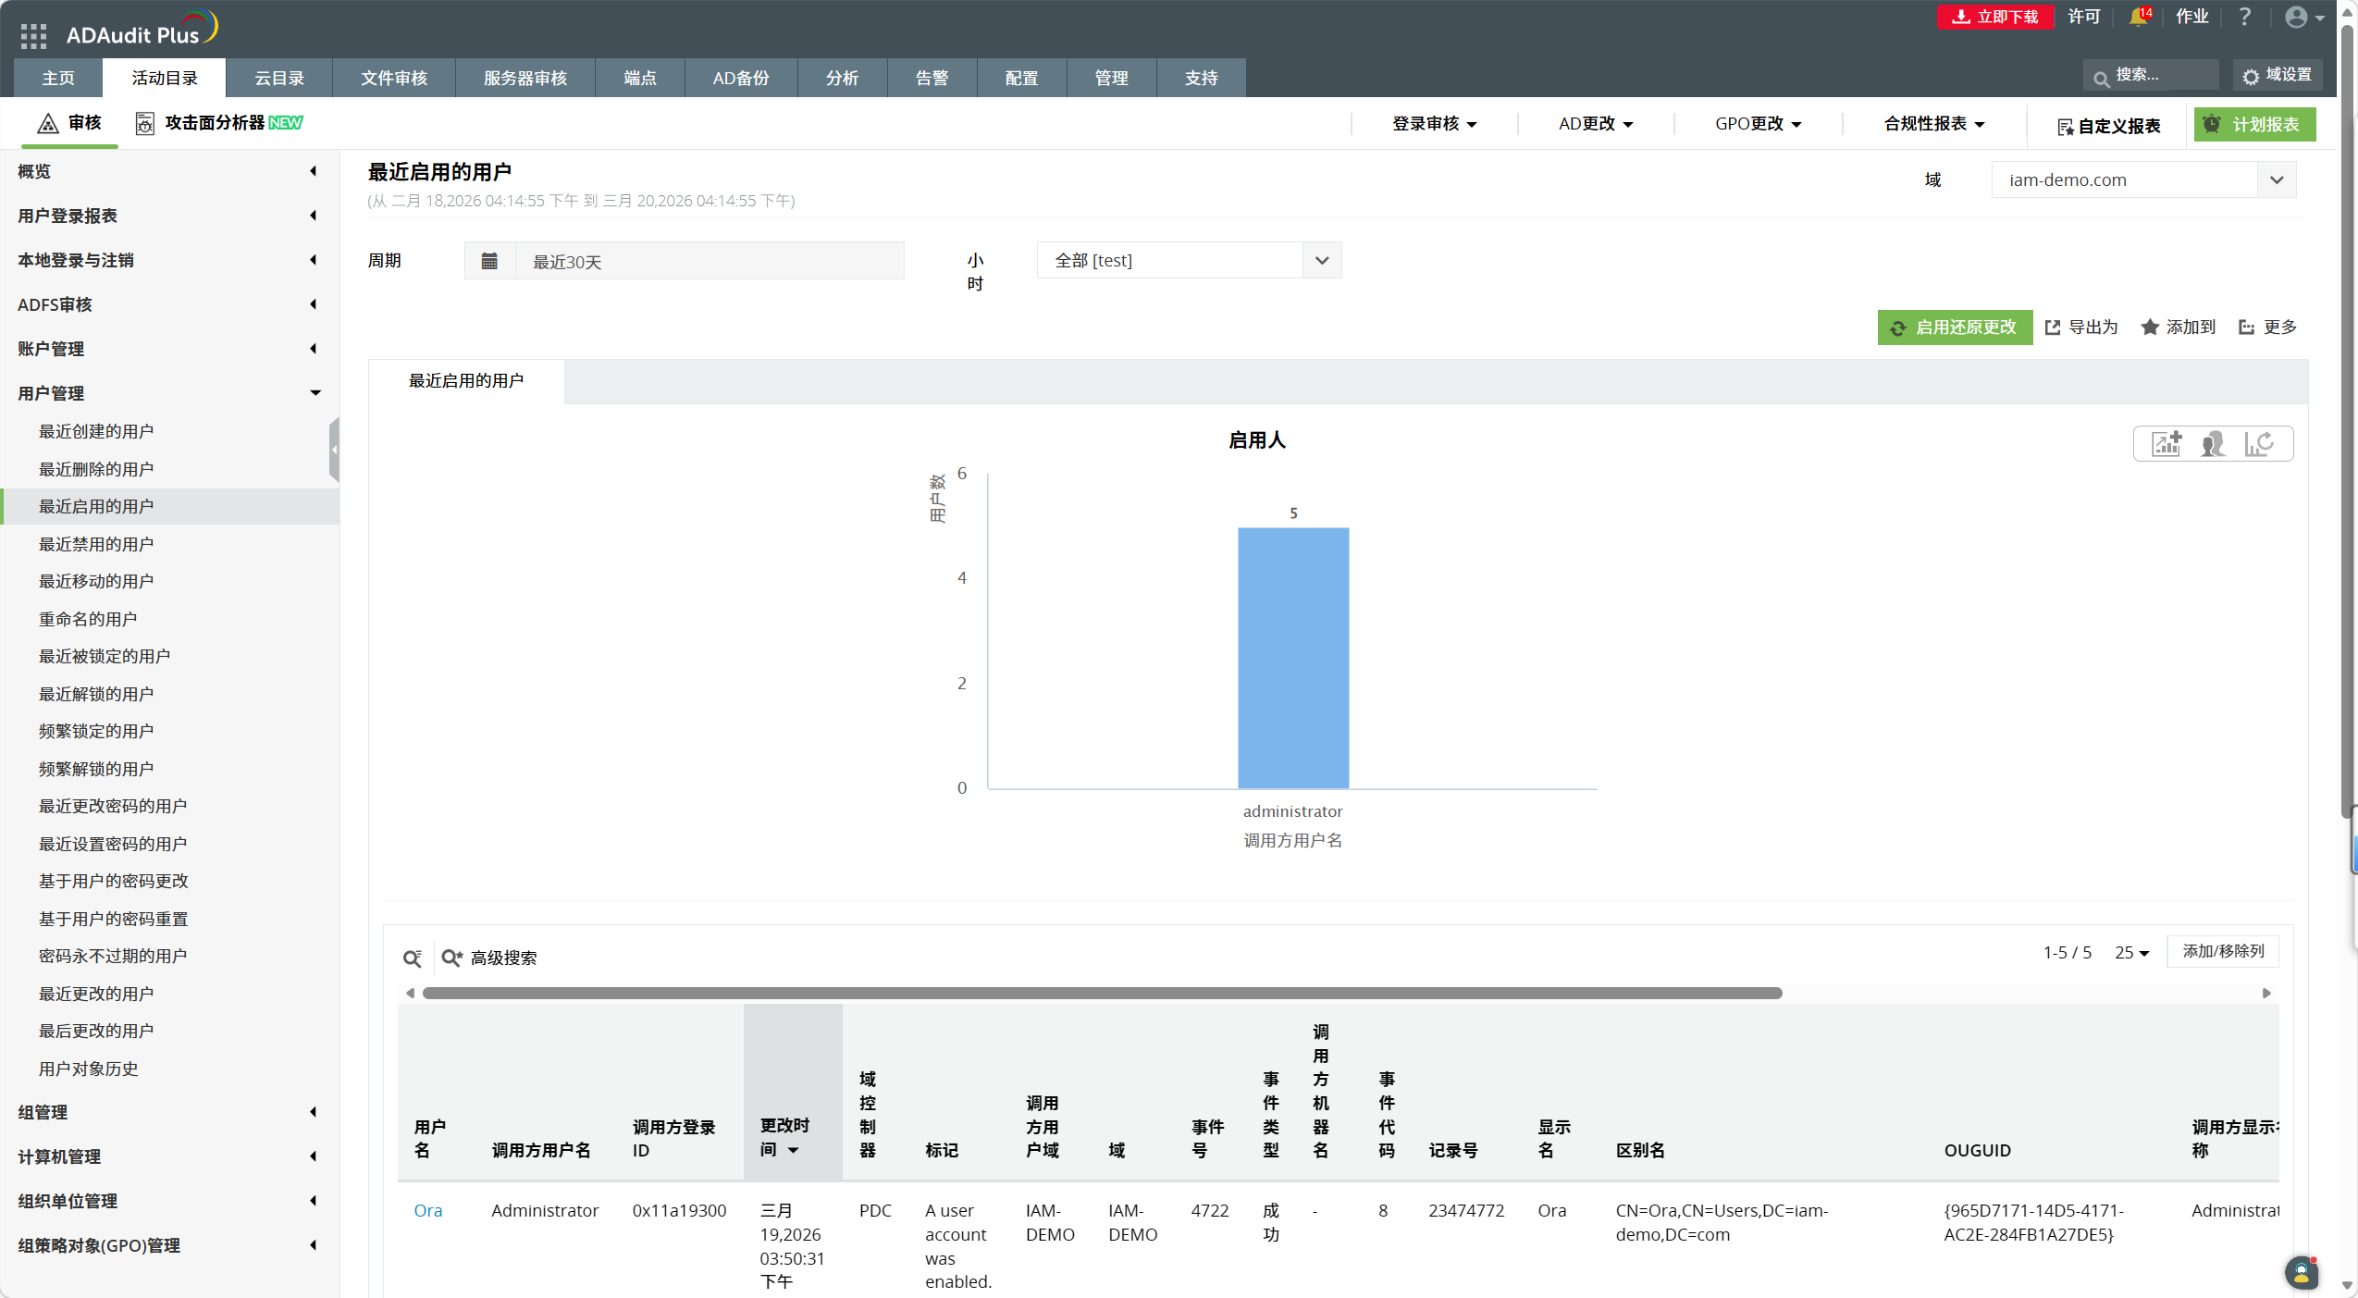Click the chart refresh icon

(x=2259, y=444)
